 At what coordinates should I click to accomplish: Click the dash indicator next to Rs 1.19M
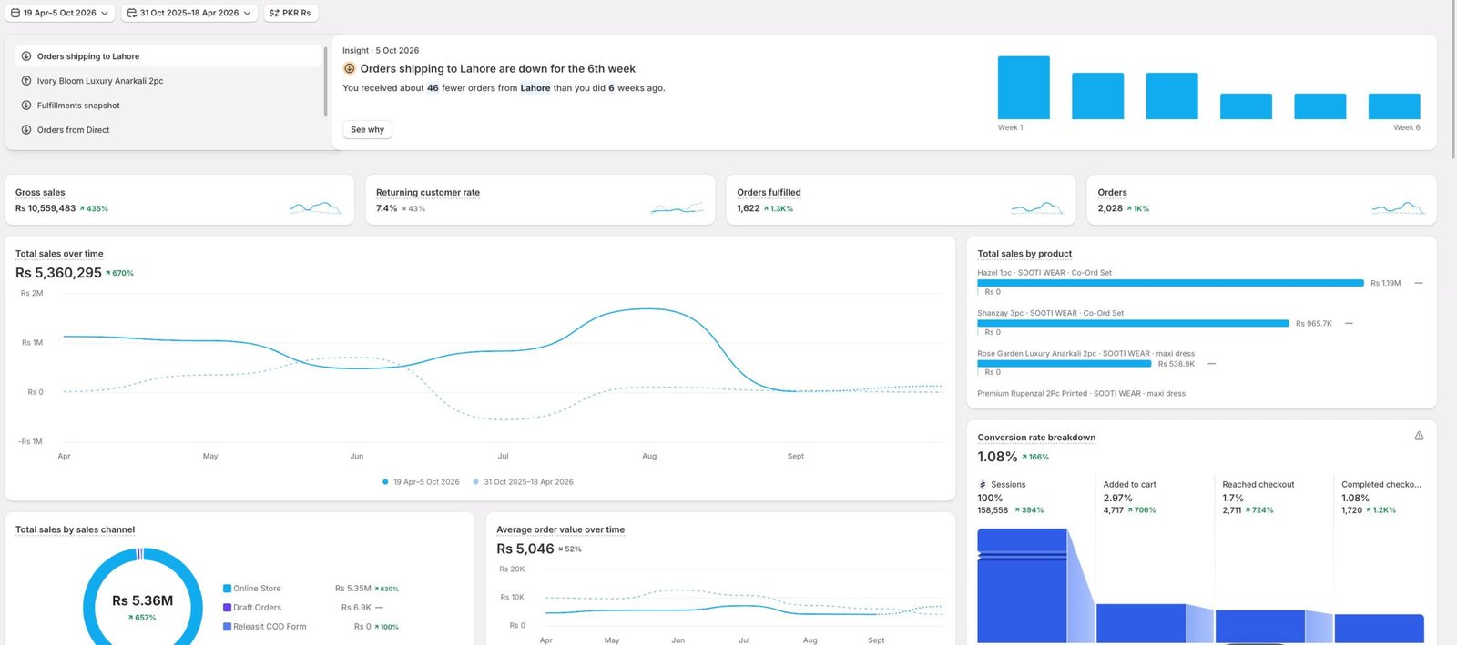[x=1419, y=283]
